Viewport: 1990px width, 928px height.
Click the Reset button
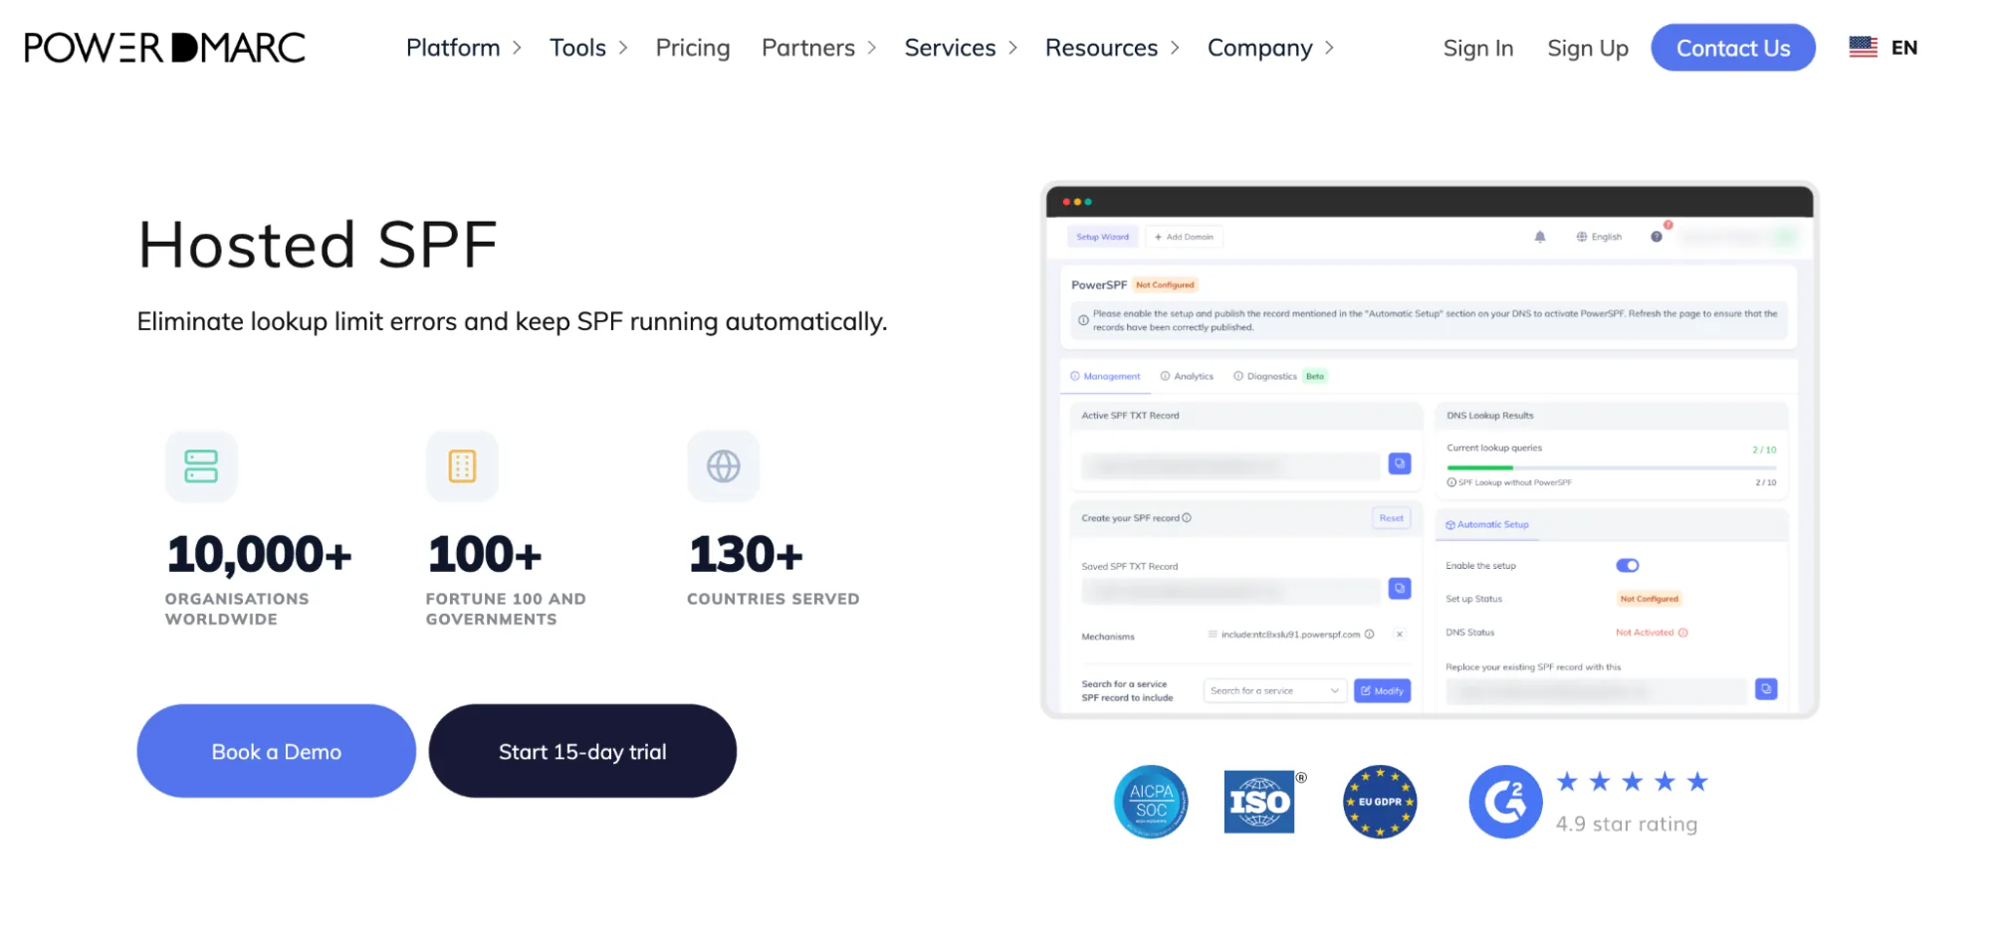tap(1392, 518)
